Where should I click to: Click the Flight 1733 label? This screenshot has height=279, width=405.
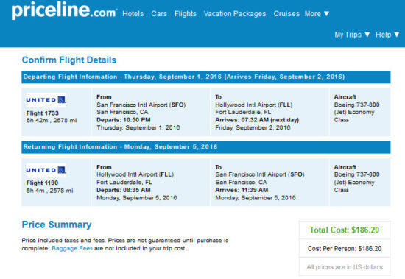[x=43, y=113]
